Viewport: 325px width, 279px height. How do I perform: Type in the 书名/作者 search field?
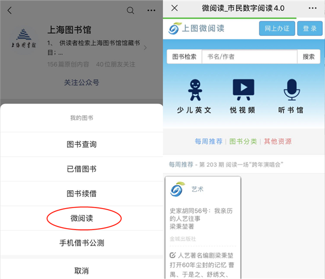tap(249, 57)
